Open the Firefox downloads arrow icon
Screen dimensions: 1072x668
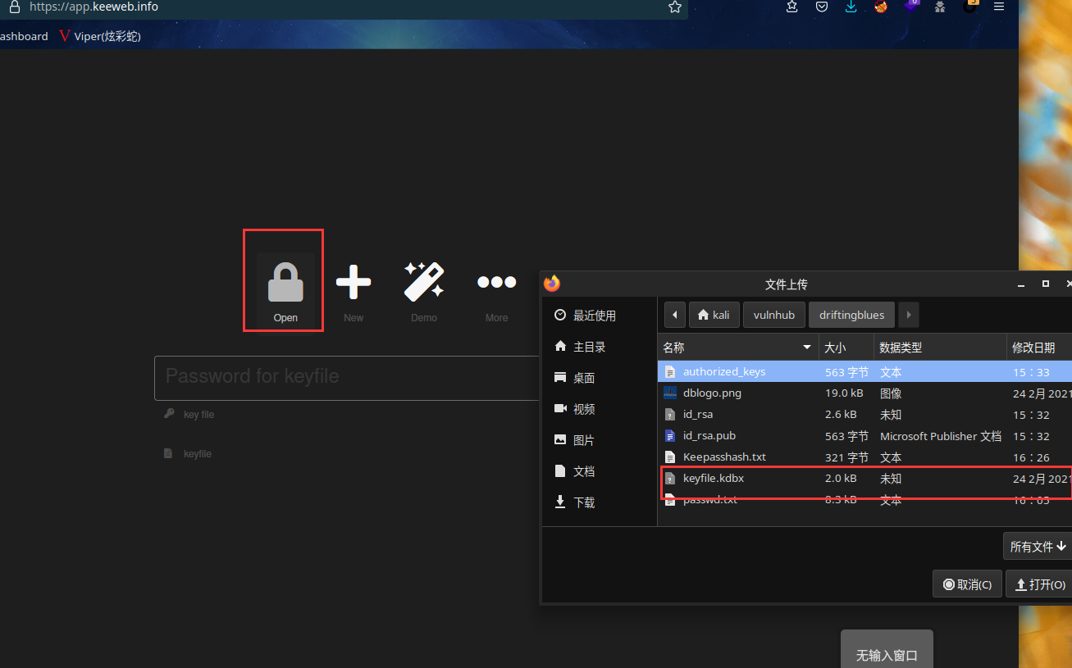851,7
